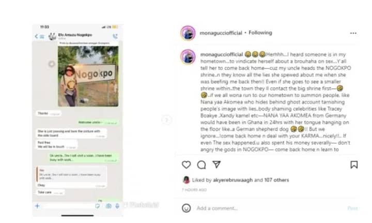Open comments with the speech bubble icon
This screenshot has height=223, width=372.
tap(202, 165)
